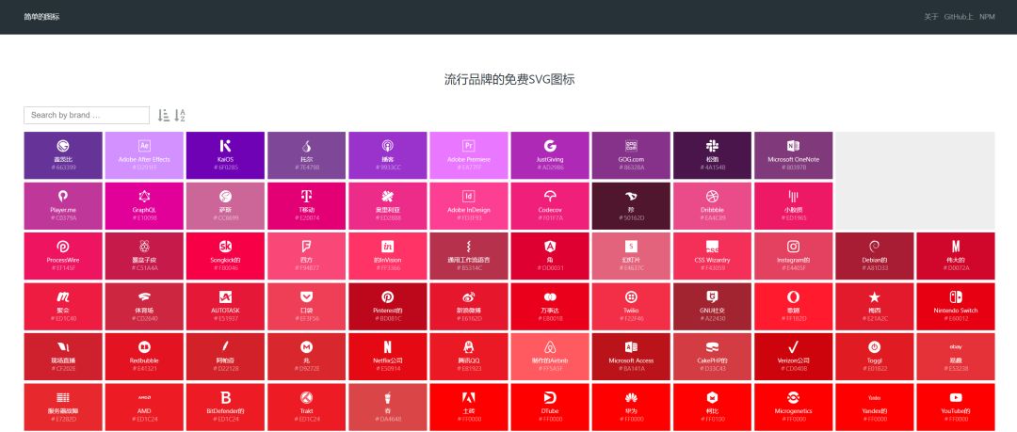Select the YouTube的 play icon

point(956,407)
